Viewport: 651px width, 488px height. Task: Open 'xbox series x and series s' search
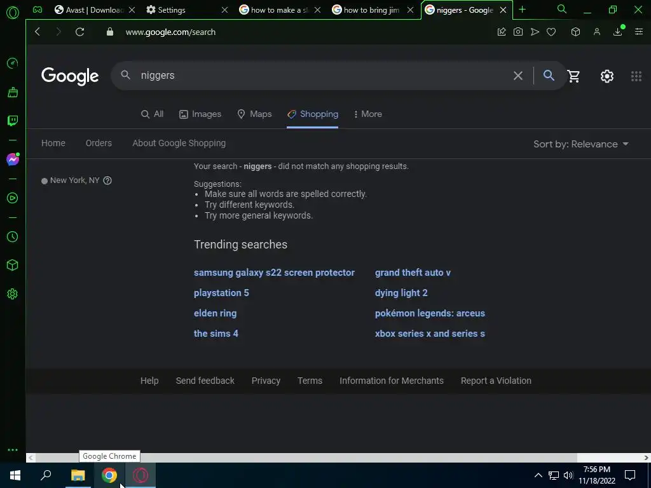[430, 334]
